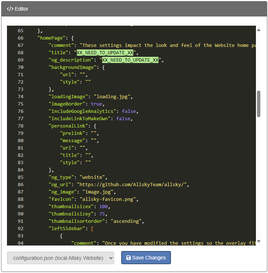268x273 pixels.
Task: Click the highlighted og_description placeholder value
Action: [x=130, y=60]
